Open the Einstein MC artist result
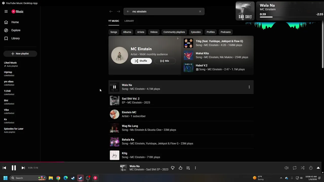Screen dimensions: 324x182 [x=181, y=114]
